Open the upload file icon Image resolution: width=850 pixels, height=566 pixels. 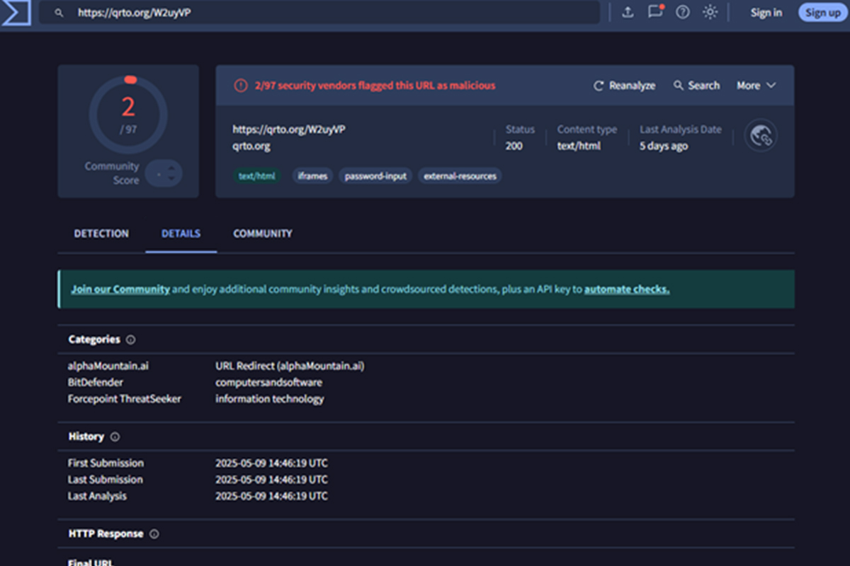coord(628,13)
